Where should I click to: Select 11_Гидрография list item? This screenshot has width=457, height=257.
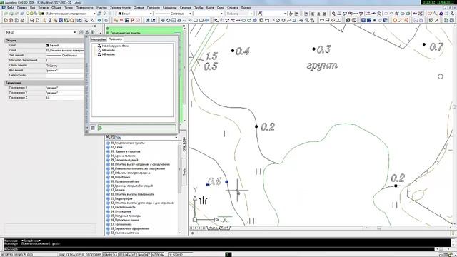[121, 198]
